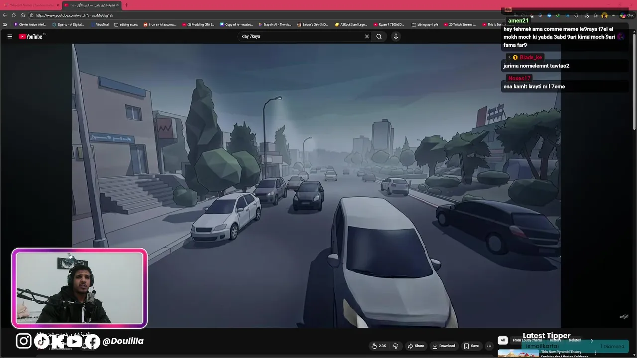Screen dimensions: 637x358
Task: Select the History filter chip
Action: [555, 340]
